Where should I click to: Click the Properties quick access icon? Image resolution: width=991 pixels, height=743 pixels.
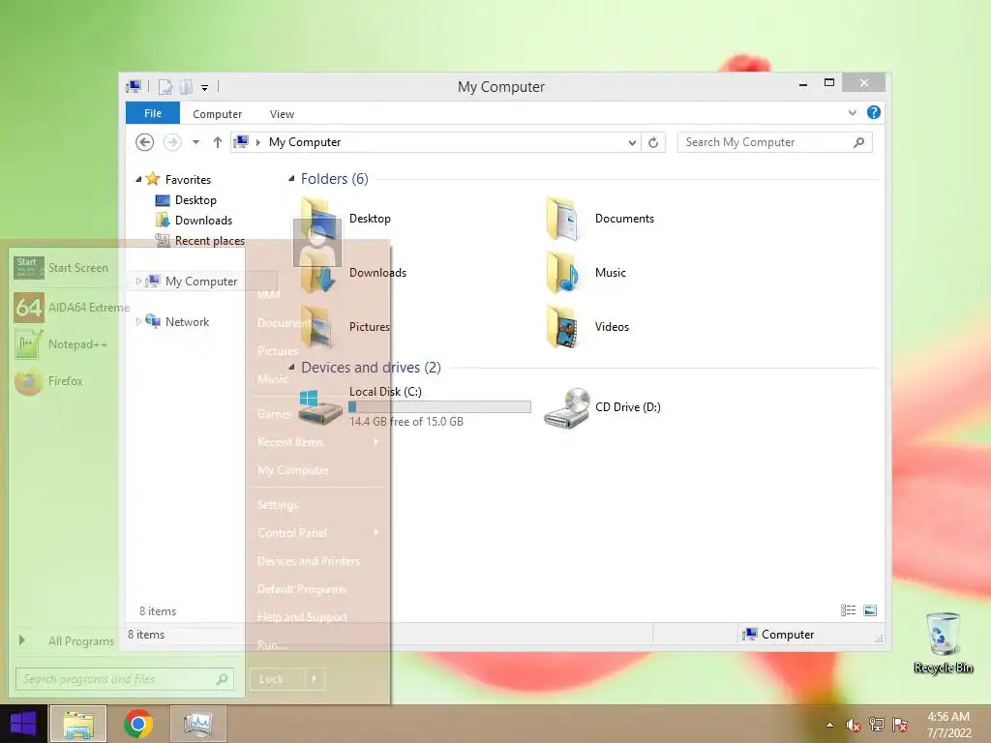pos(165,86)
